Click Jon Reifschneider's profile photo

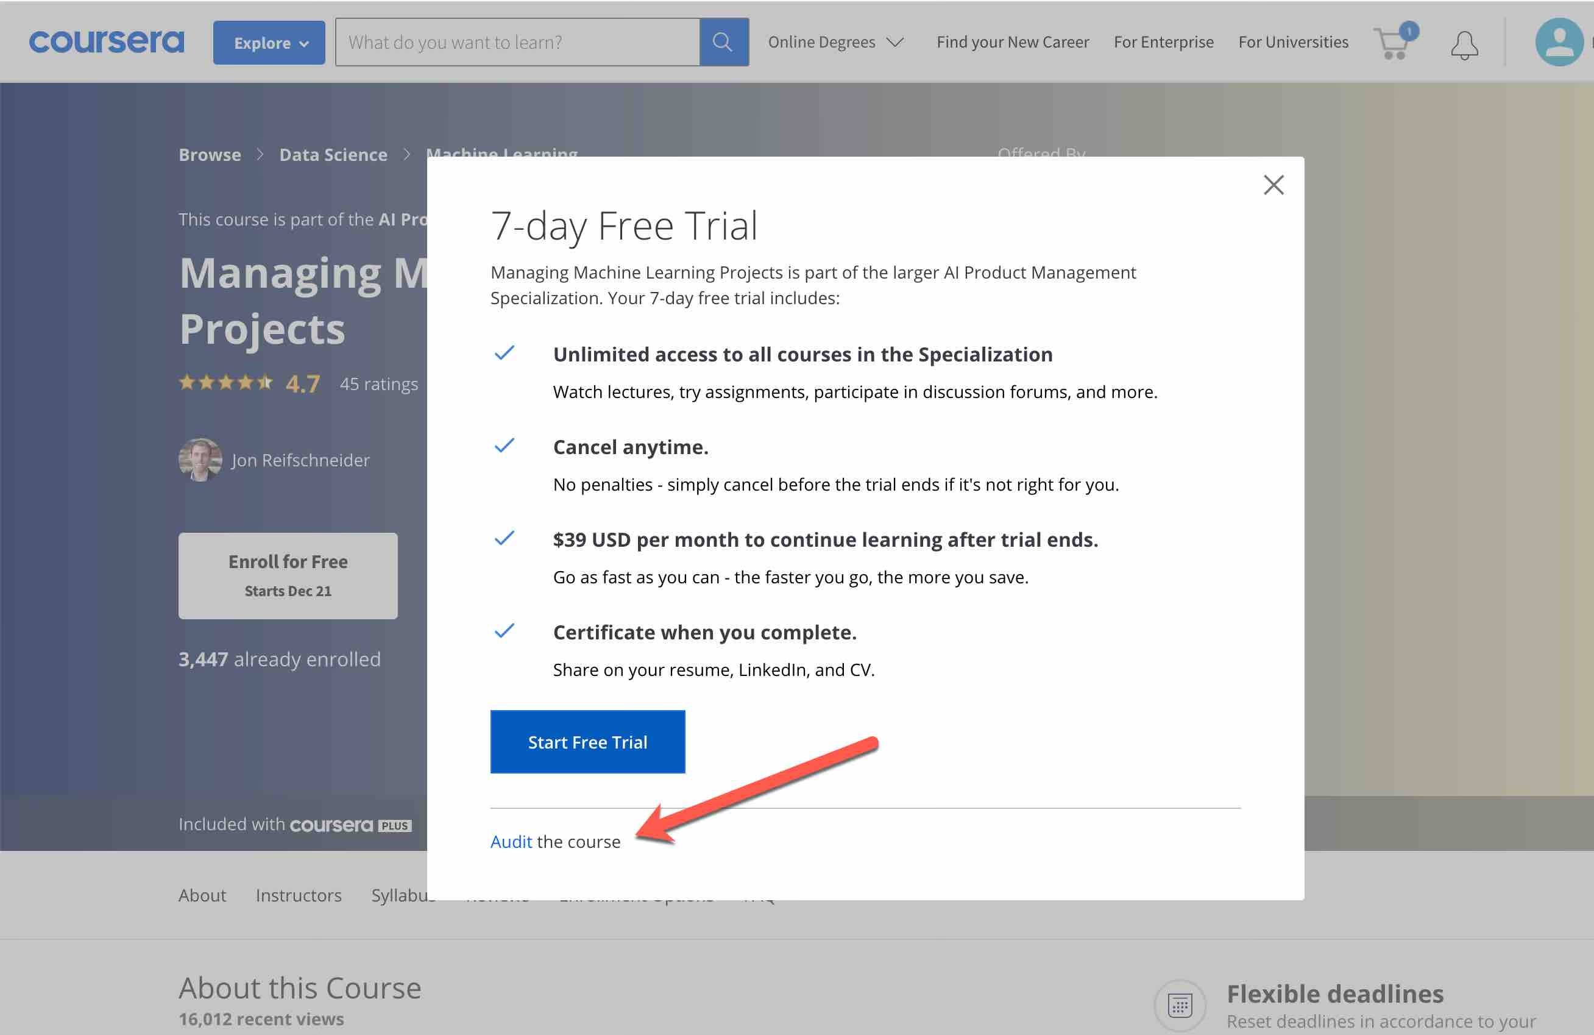[200, 460]
